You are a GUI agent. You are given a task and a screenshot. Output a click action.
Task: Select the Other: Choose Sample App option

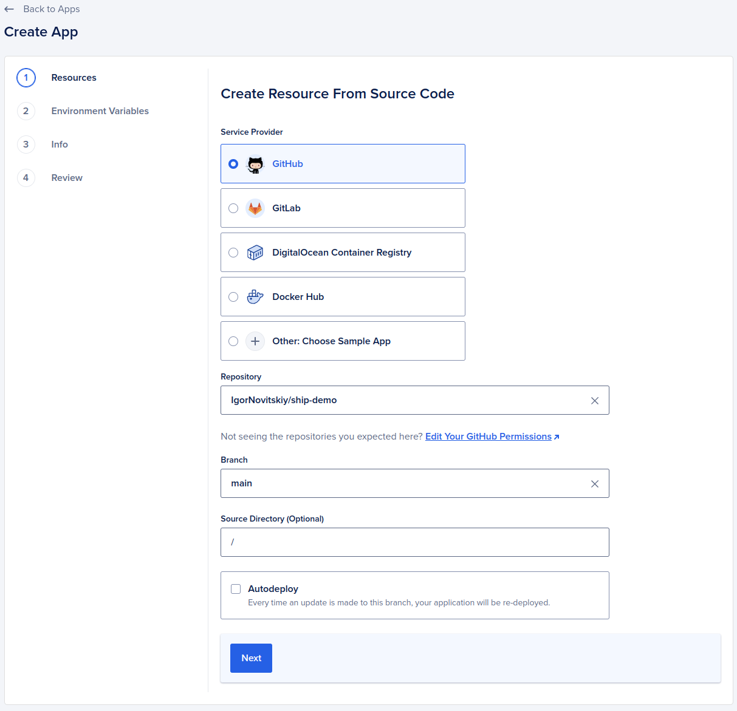pyautogui.click(x=233, y=341)
